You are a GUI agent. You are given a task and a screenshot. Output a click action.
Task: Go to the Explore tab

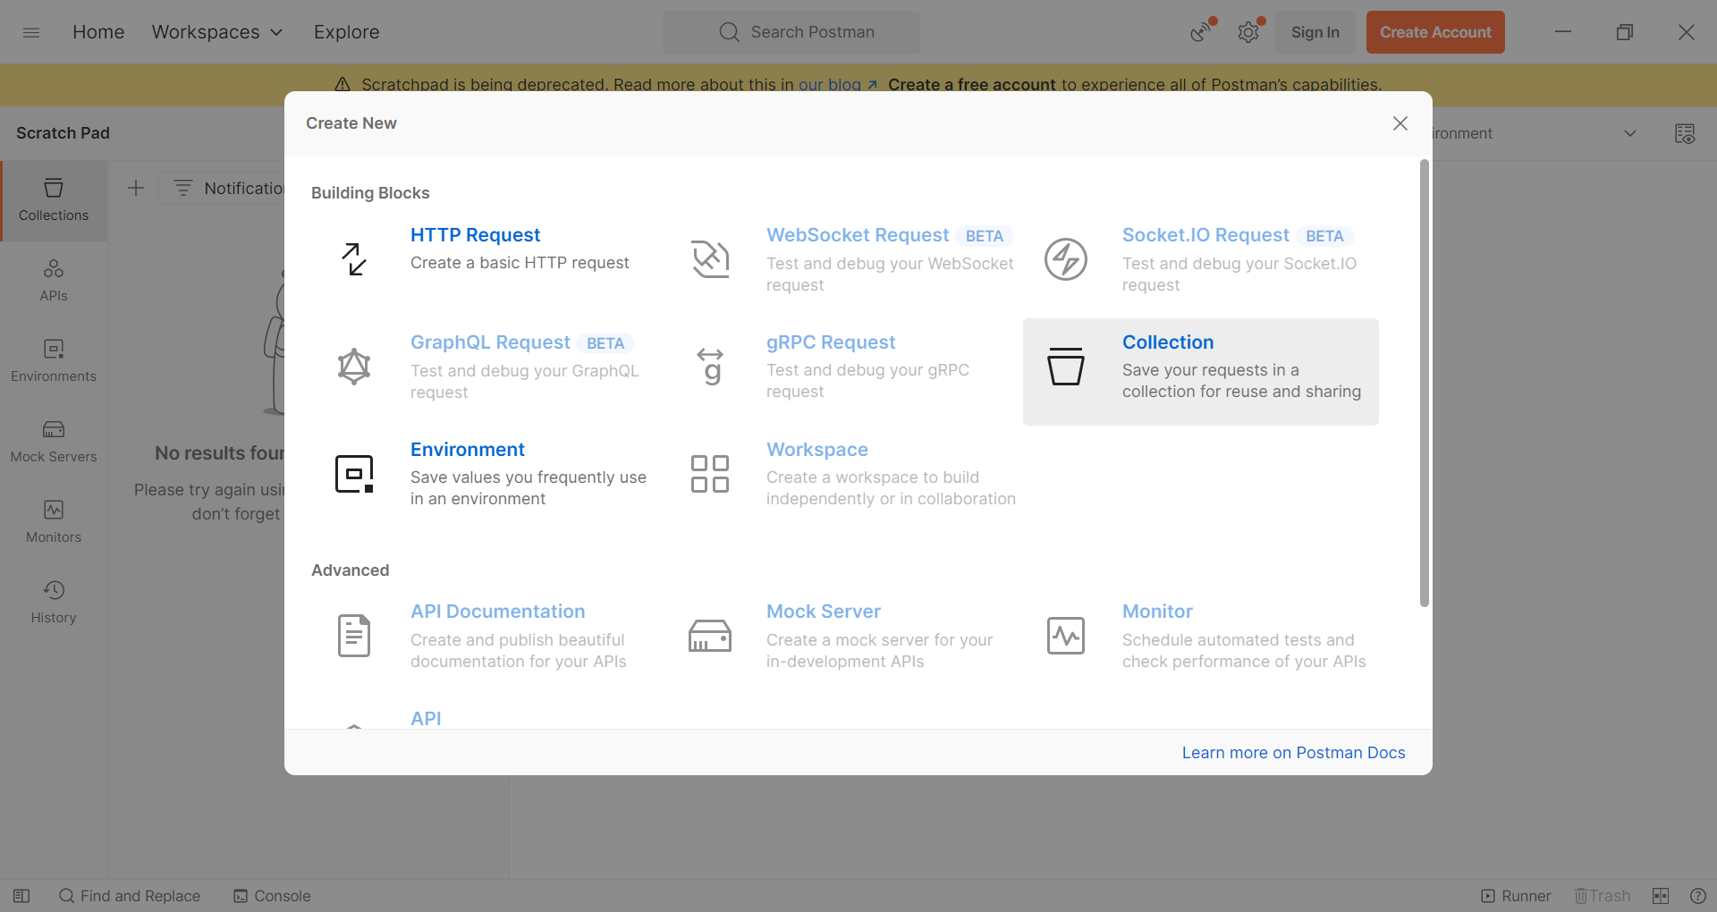click(346, 32)
